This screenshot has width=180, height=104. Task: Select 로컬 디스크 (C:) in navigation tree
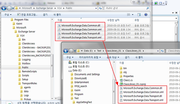point(79,62)
